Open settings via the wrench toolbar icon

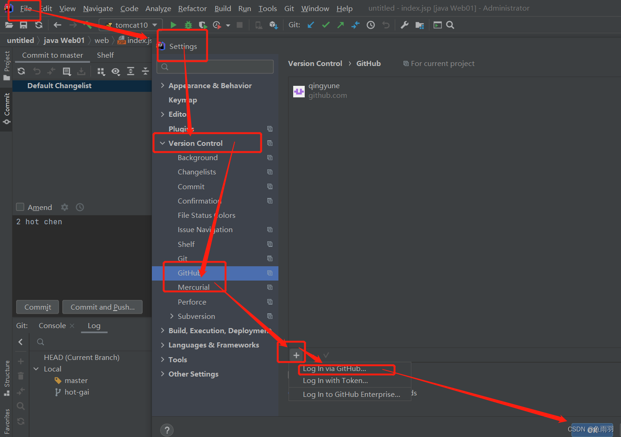[x=404, y=25]
